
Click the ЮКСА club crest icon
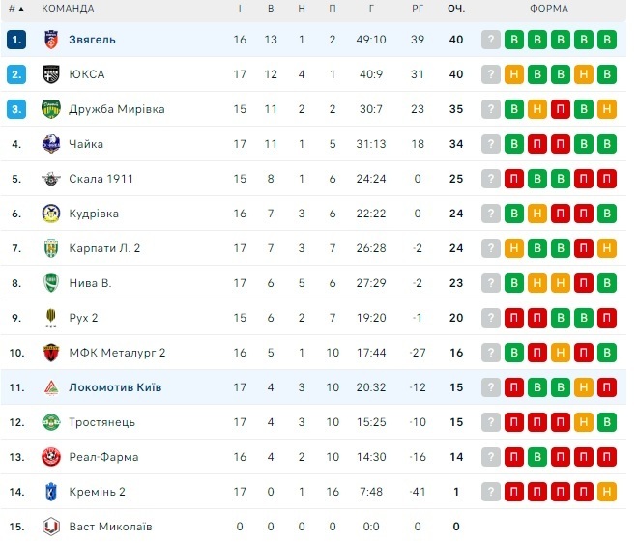pos(52,74)
